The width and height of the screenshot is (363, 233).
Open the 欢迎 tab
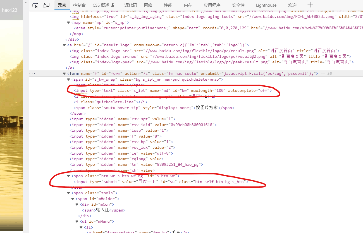(x=292, y=5)
